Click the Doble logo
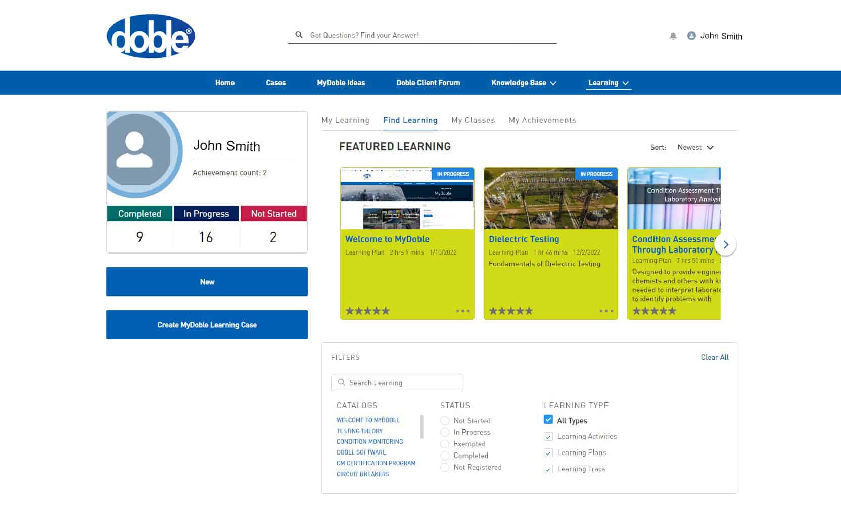Image resolution: width=841 pixels, height=505 pixels. click(151, 36)
